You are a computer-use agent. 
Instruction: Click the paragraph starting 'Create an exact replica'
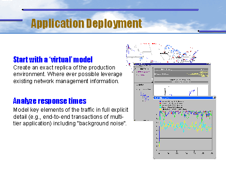pos(68,74)
